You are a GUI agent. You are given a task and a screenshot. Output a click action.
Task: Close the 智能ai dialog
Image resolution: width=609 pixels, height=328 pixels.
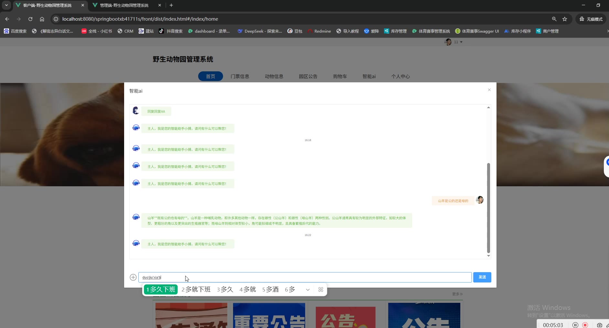tap(489, 90)
